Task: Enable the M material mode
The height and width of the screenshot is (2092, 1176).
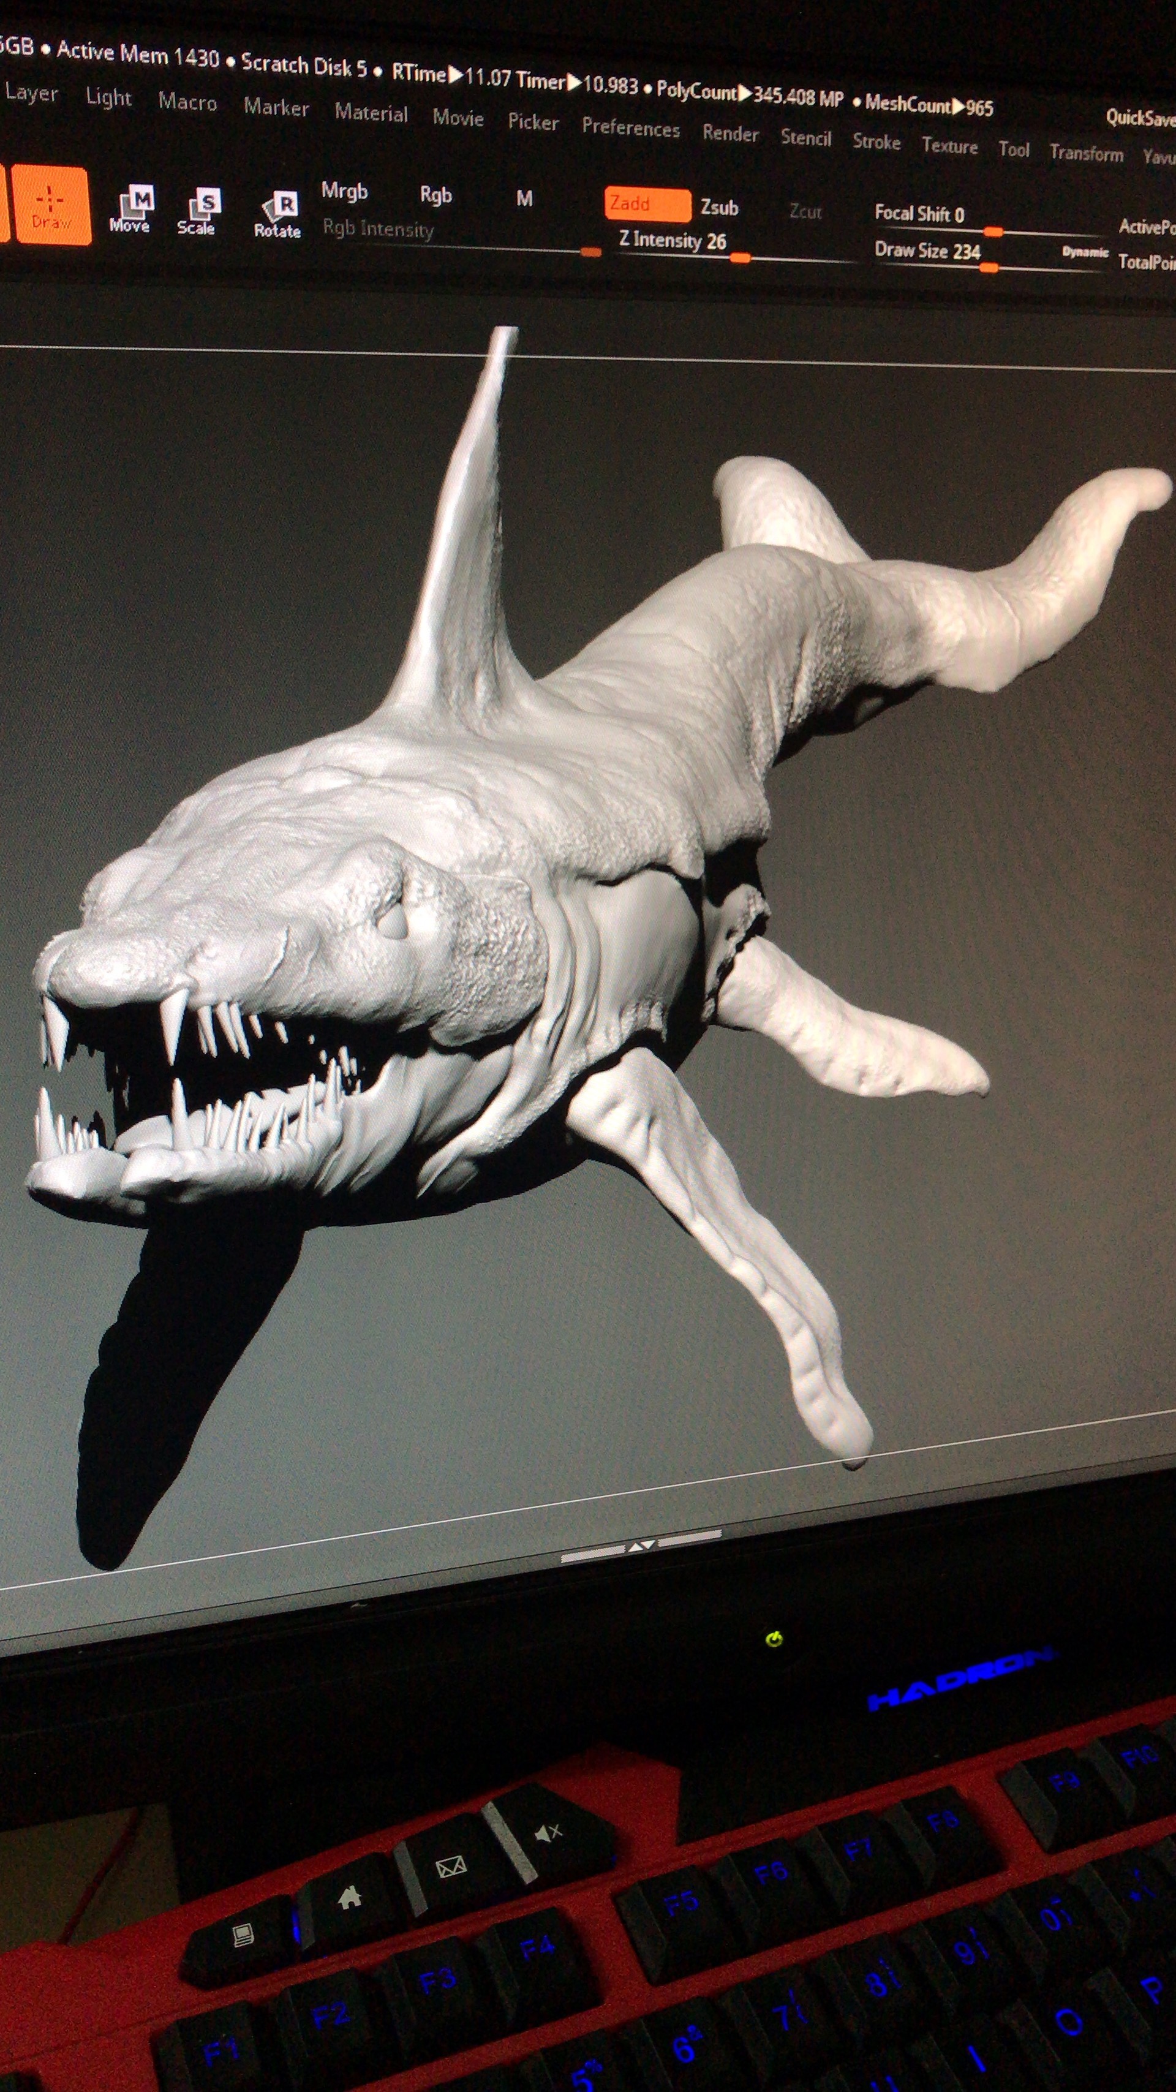Action: click(525, 199)
